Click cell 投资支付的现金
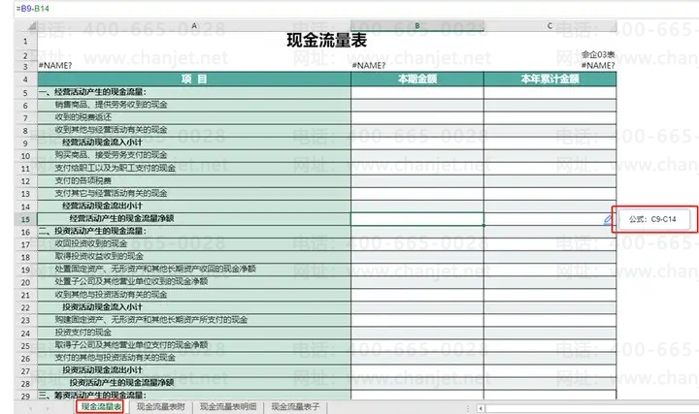Screen dimensions: 699x414 coord(194,333)
